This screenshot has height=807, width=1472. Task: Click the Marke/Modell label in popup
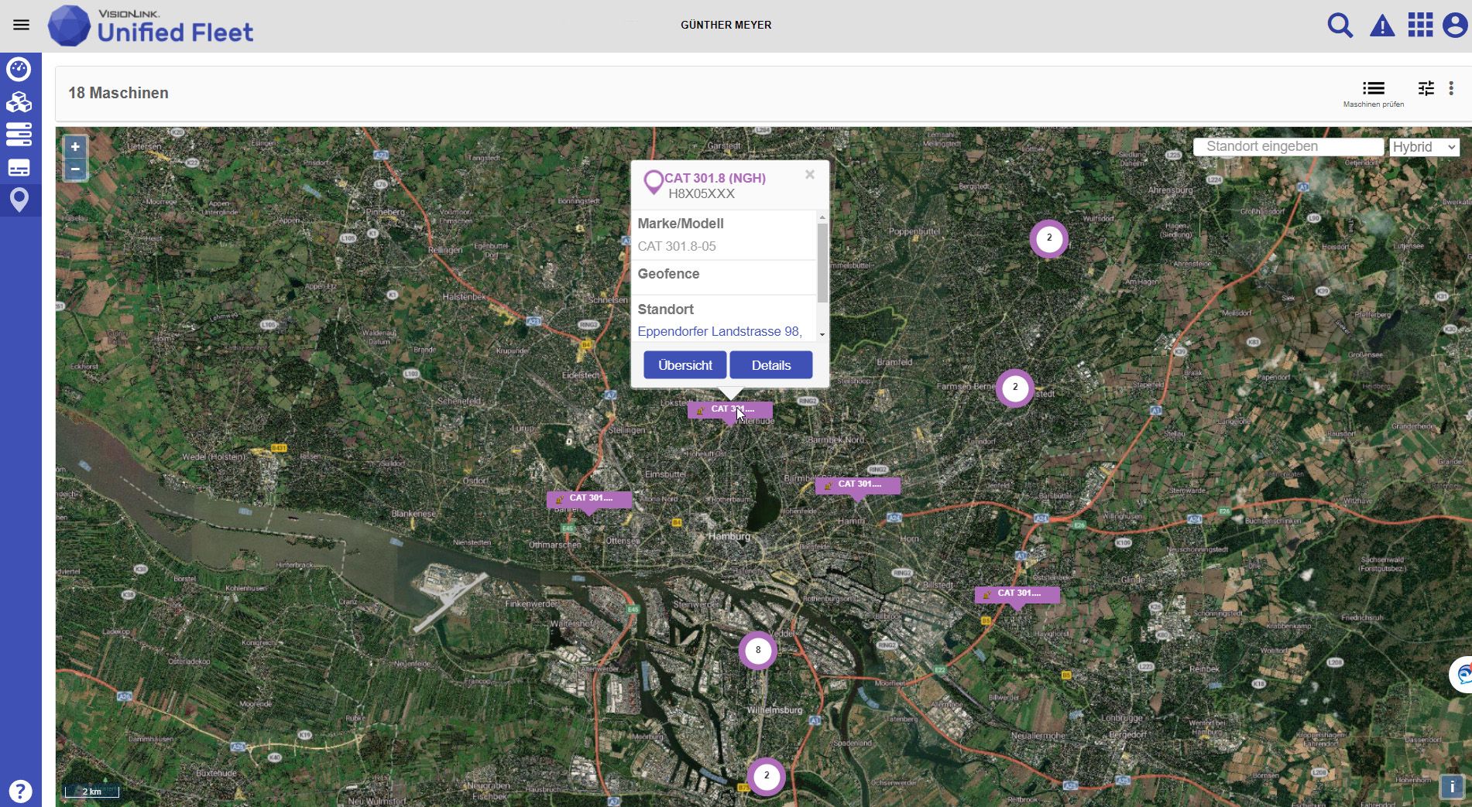(x=681, y=224)
